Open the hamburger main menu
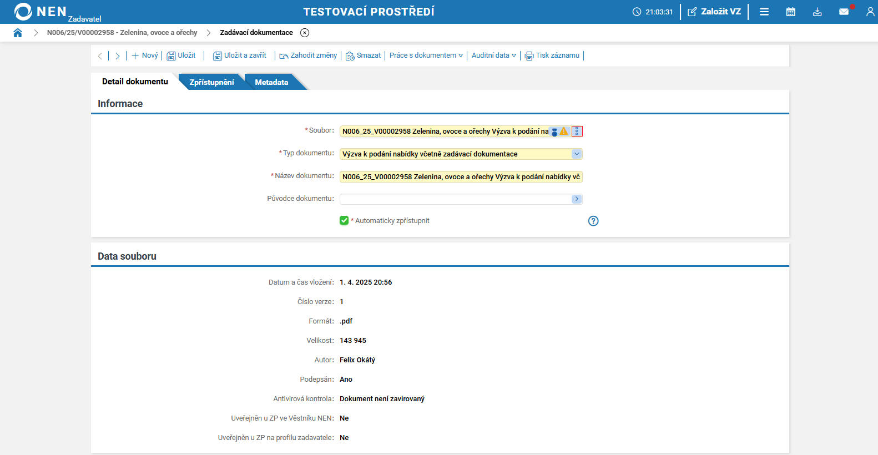The width and height of the screenshot is (878, 455). tap(764, 12)
